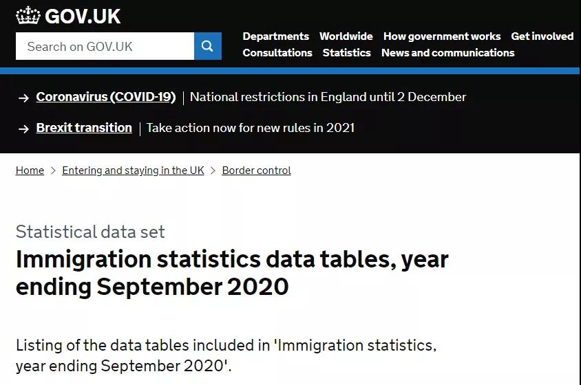
Task: Go to the Home breadcrumb
Action: point(30,170)
